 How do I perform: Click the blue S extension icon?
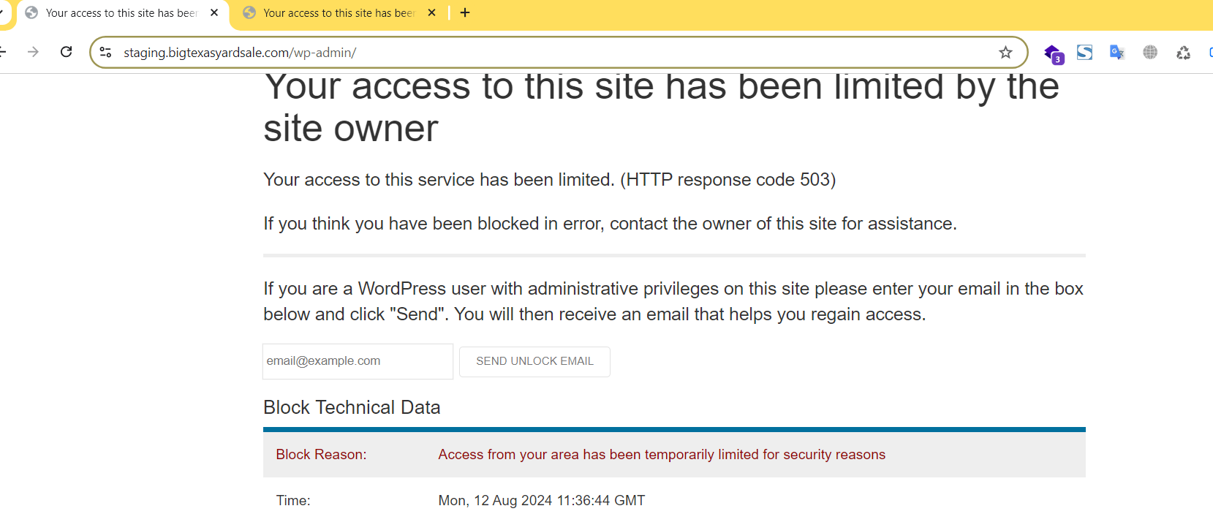click(x=1084, y=53)
